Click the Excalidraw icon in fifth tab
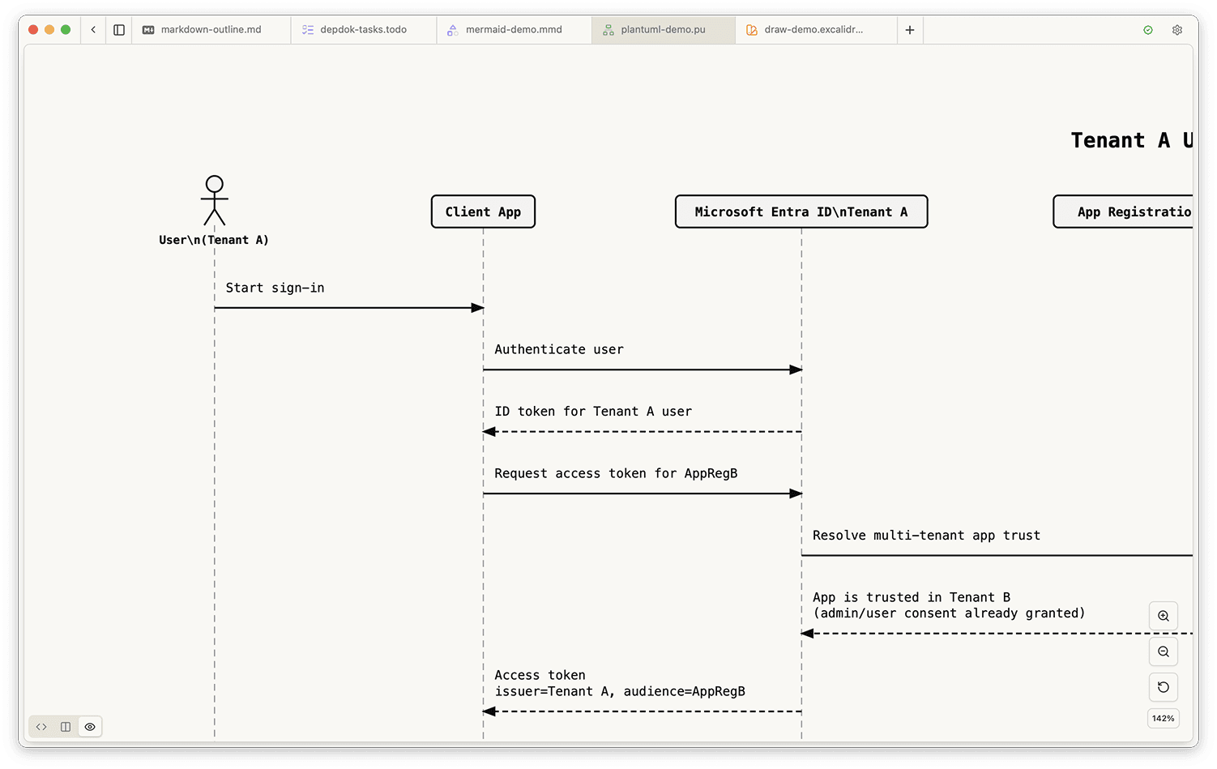Image resolution: width=1217 pixels, height=769 pixels. 752,30
